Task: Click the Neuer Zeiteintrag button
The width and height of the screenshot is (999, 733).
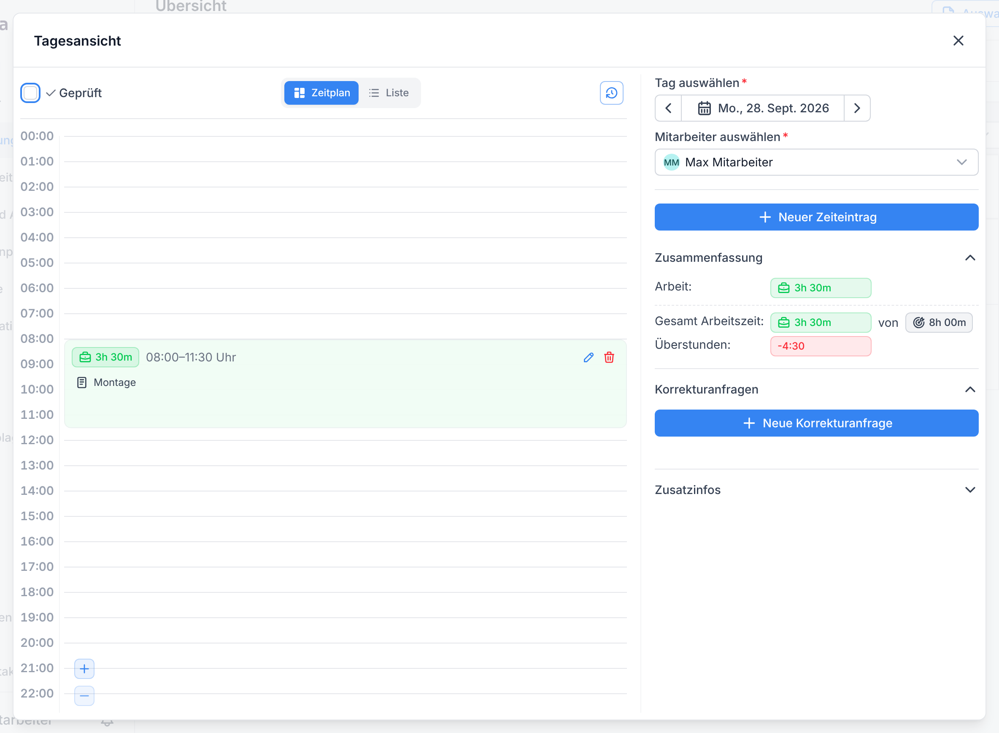Action: pyautogui.click(x=816, y=217)
